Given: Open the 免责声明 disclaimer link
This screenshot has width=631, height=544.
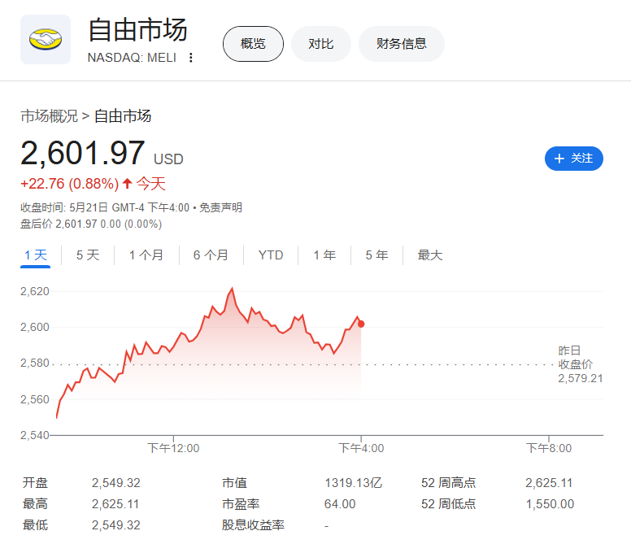Looking at the screenshot, I should click(221, 207).
